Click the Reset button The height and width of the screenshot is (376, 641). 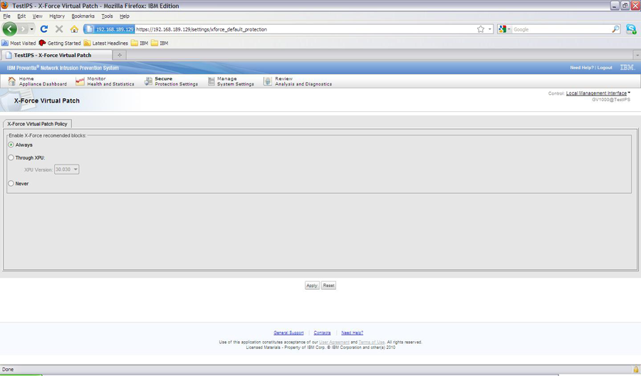click(x=328, y=286)
